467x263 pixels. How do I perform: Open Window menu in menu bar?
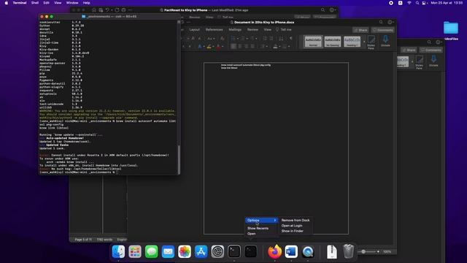(x=72, y=3)
